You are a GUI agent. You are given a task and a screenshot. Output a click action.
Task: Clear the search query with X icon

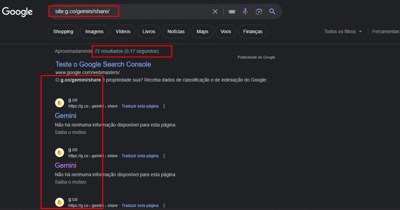[215, 11]
